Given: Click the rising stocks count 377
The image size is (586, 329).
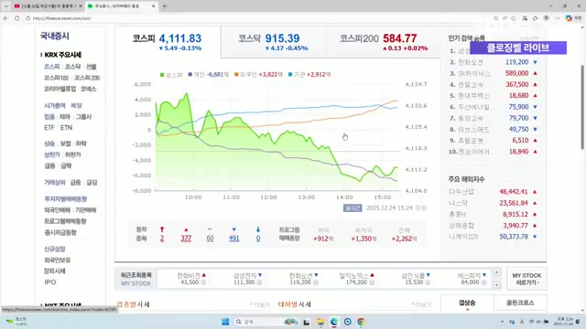Looking at the screenshot, I should 186,239.
